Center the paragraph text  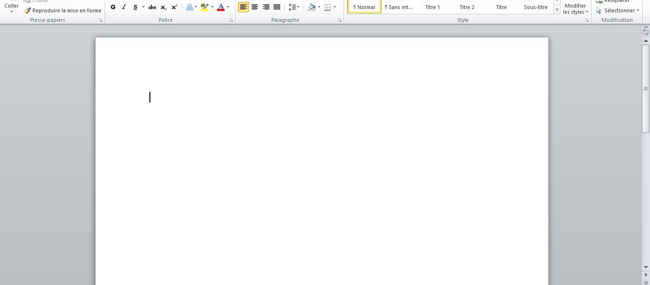click(x=255, y=7)
